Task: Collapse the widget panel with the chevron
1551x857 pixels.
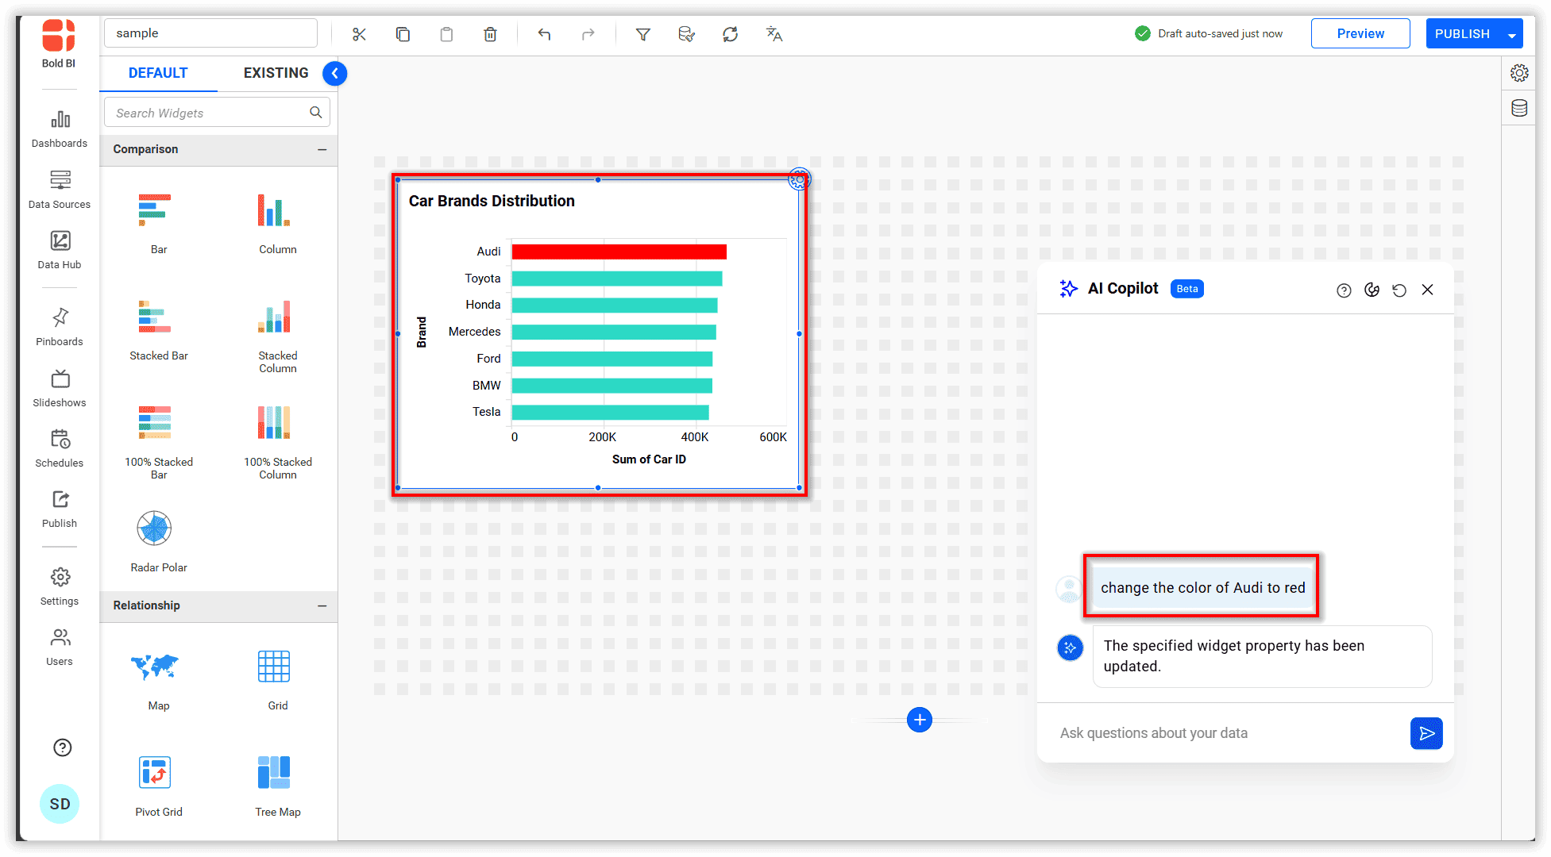Action: coord(334,73)
